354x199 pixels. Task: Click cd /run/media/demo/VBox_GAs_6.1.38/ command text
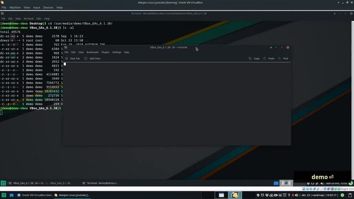tap(80, 23)
